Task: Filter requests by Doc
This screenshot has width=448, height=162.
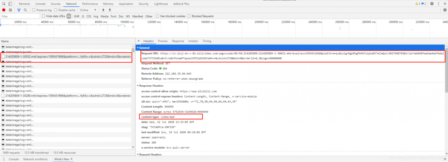Action: point(121,16)
